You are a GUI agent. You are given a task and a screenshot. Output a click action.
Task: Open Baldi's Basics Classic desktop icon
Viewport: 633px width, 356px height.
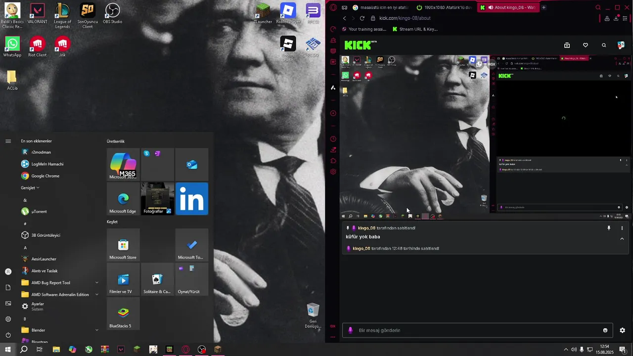(x=12, y=16)
